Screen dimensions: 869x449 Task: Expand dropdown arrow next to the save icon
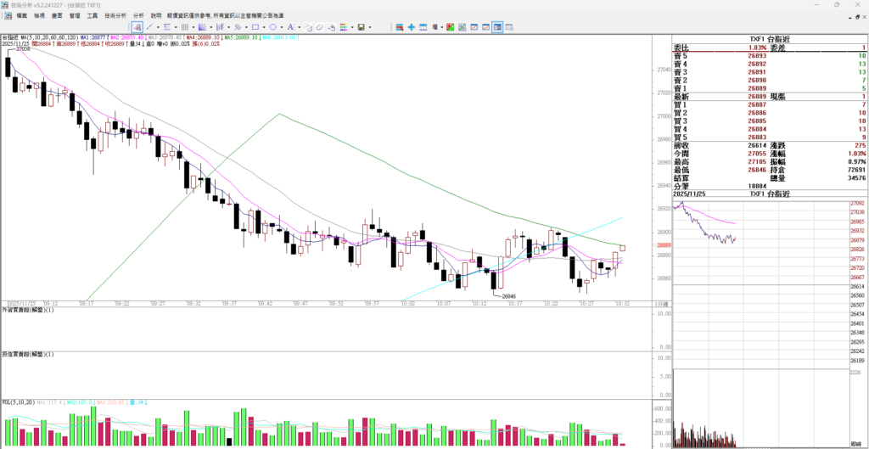tap(370, 27)
